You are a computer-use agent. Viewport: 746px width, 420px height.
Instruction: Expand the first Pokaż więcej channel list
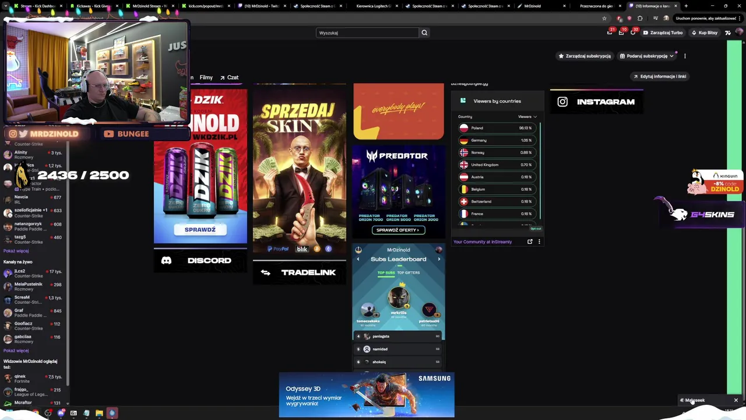(x=16, y=251)
